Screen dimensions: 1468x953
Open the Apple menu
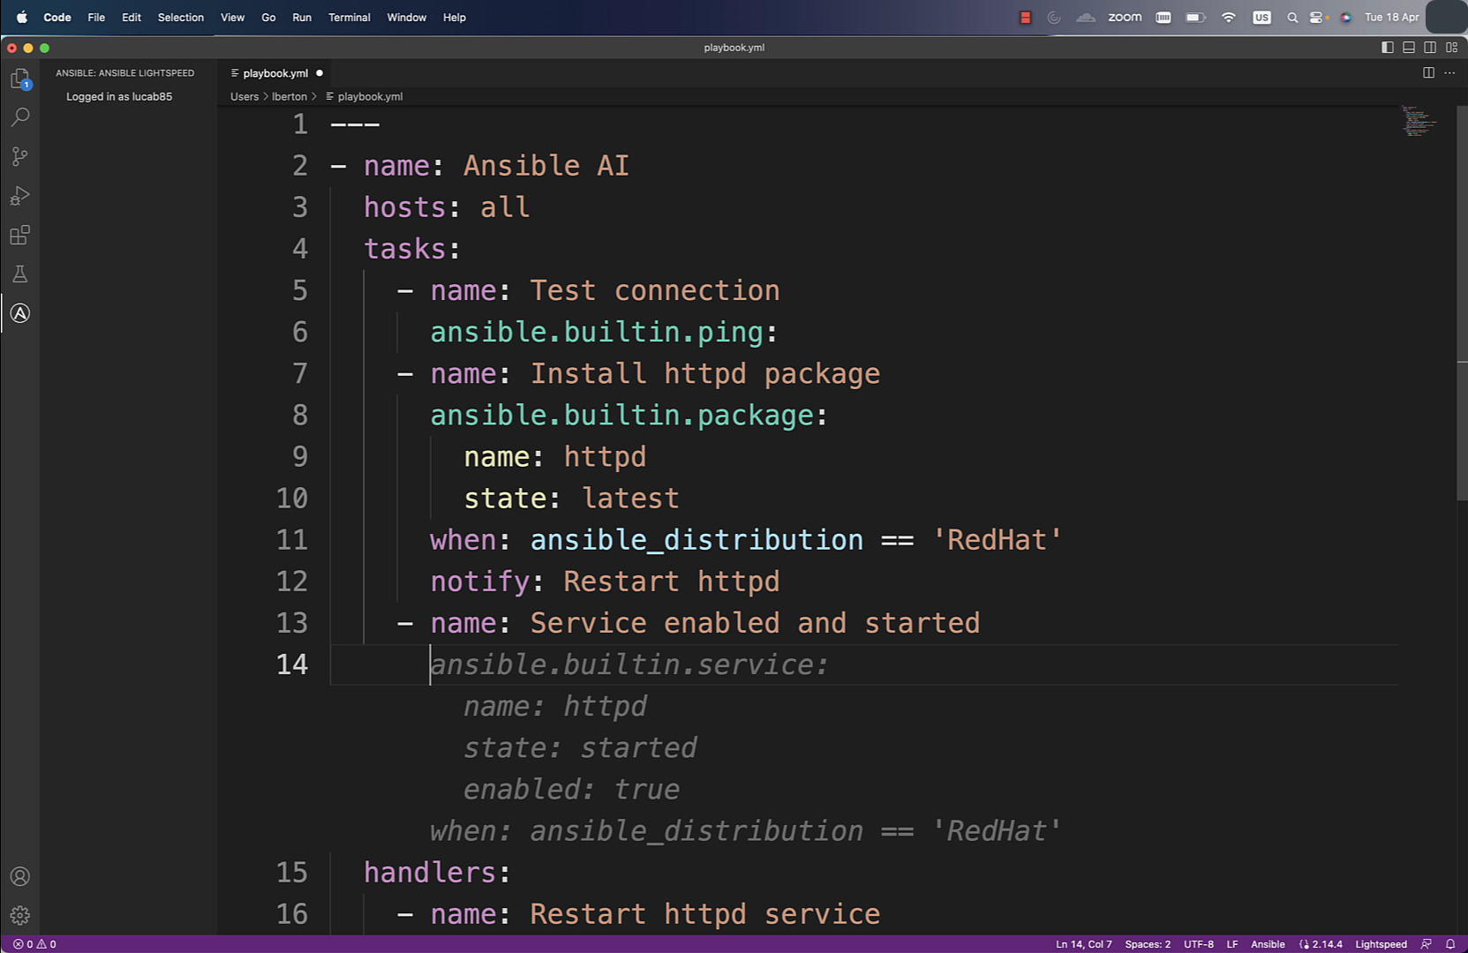22,17
